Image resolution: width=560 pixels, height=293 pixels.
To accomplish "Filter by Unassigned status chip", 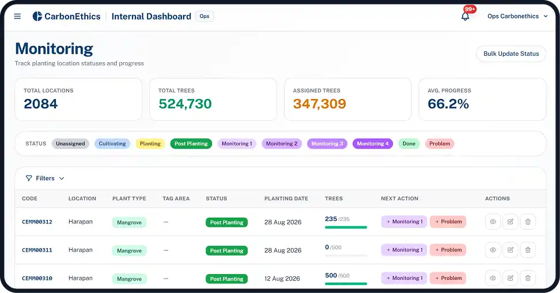I will pos(70,143).
